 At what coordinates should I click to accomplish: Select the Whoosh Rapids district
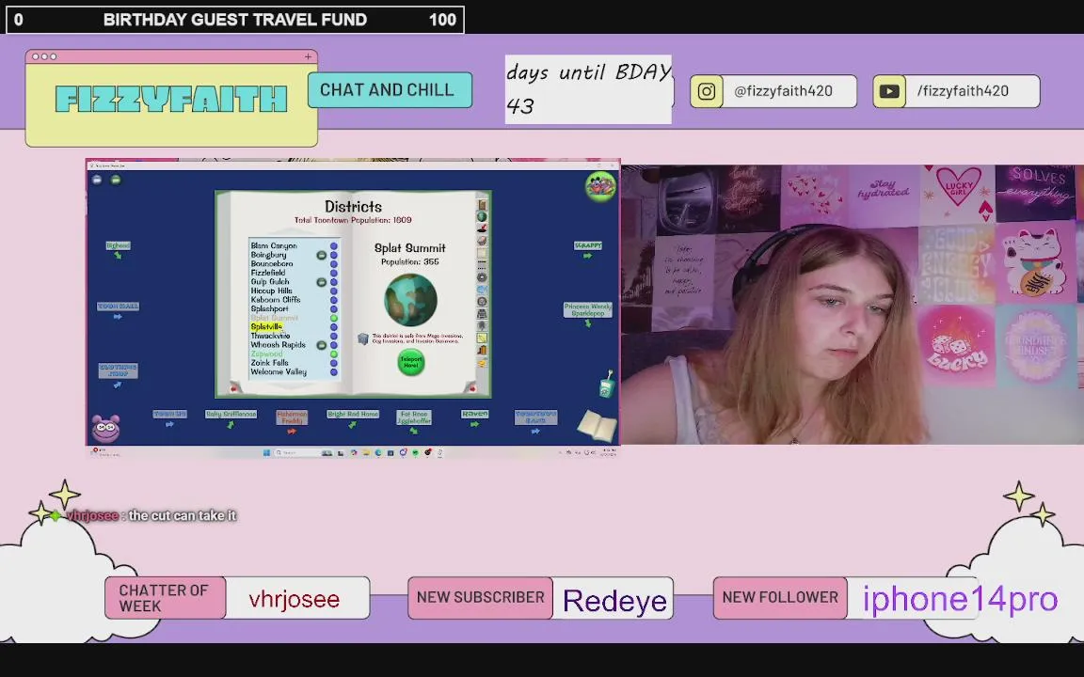pyautogui.click(x=278, y=345)
